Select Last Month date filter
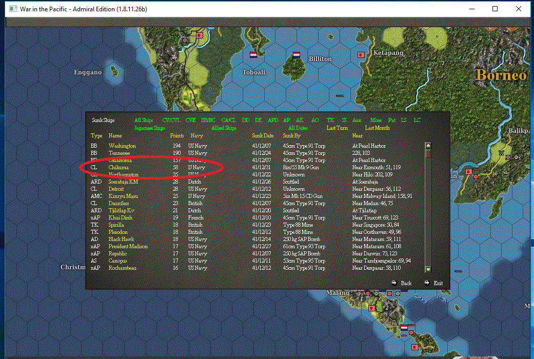The width and height of the screenshot is (534, 359). [377, 128]
